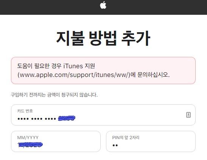Click the card scan icon in card field
The image size is (207, 160).
188,115
